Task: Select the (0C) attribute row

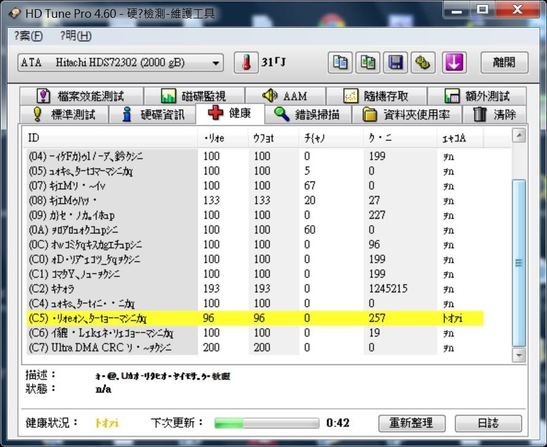Action: pyautogui.click(x=255, y=245)
